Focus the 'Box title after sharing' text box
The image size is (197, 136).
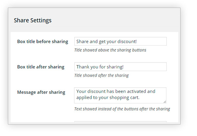tap(120, 67)
